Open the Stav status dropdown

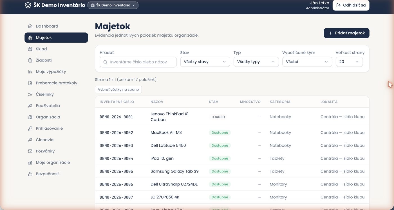click(205, 62)
